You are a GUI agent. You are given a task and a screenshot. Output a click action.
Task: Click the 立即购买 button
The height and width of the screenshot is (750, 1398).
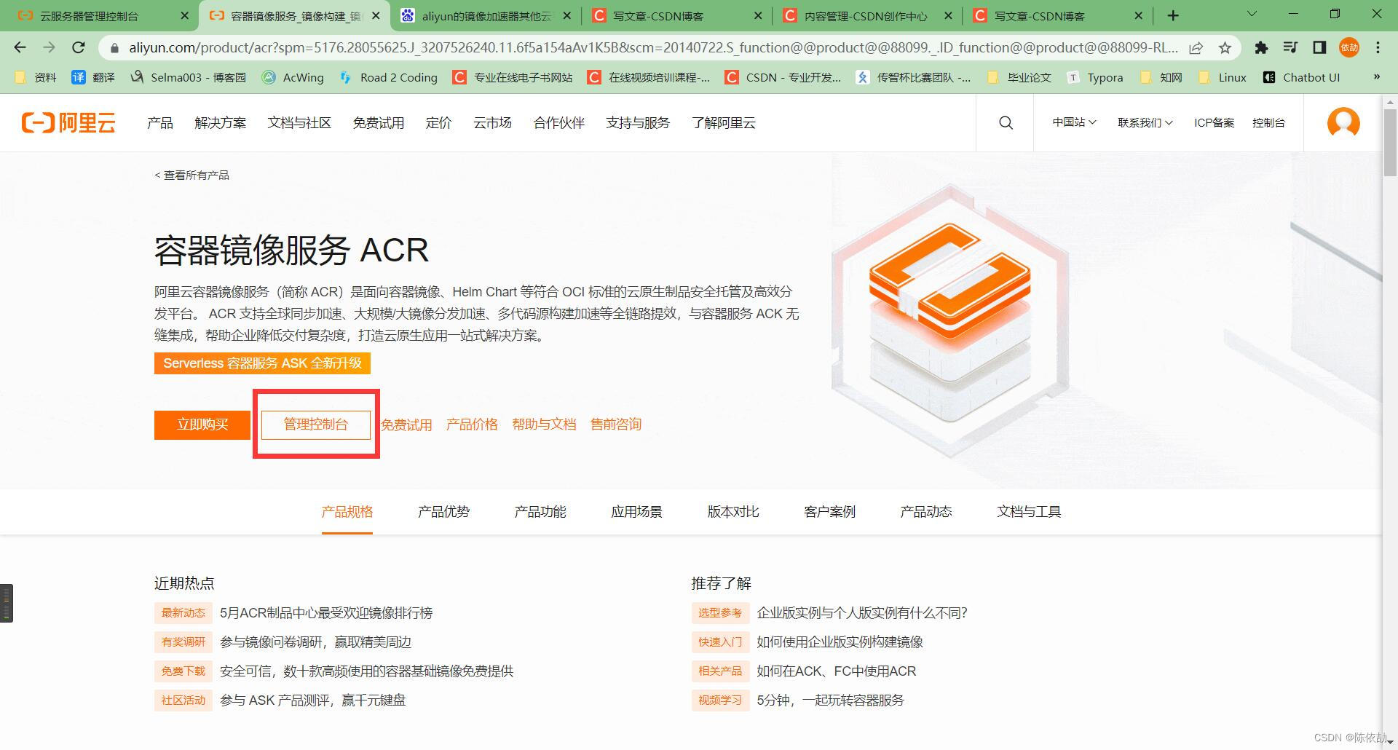point(202,425)
